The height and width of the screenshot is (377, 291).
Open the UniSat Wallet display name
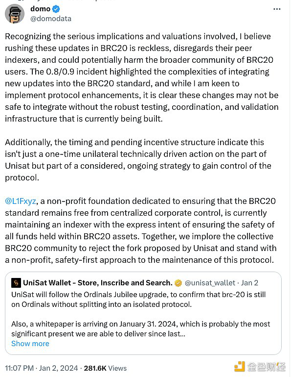(x=98, y=283)
